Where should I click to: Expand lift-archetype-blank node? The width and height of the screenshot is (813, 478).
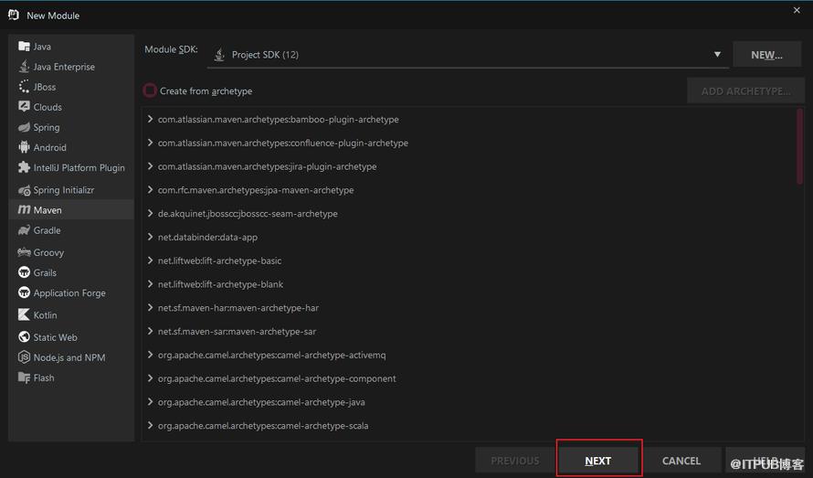(150, 284)
